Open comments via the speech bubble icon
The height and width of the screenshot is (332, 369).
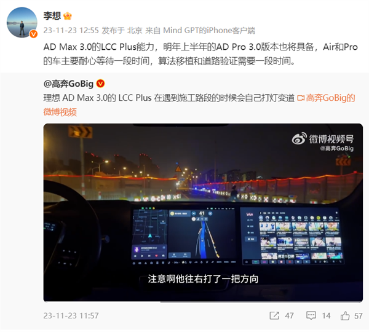[x=311, y=315]
